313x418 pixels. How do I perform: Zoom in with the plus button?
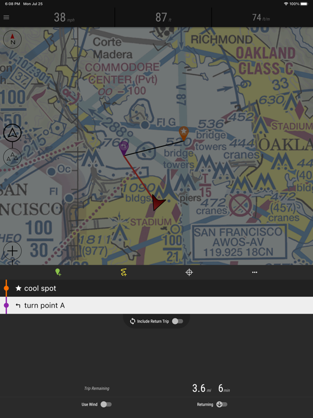click(x=12, y=250)
